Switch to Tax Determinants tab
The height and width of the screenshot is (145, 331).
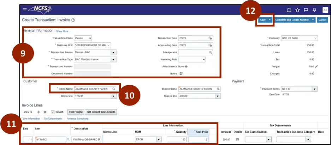pyautogui.click(x=53, y=119)
